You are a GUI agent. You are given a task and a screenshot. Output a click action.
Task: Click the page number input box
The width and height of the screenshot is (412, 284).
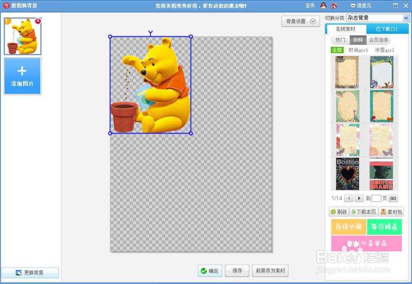pos(376,198)
